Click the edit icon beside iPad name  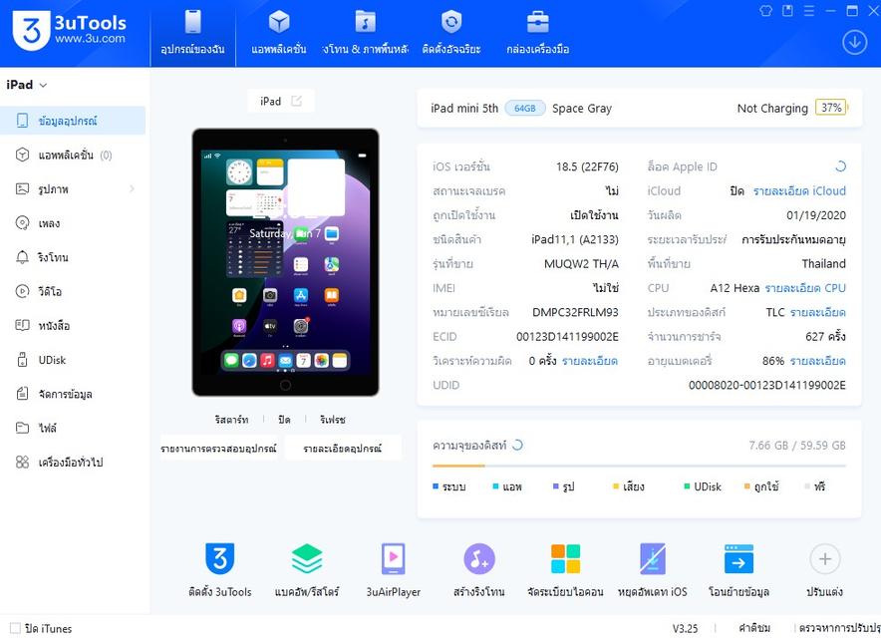click(296, 101)
